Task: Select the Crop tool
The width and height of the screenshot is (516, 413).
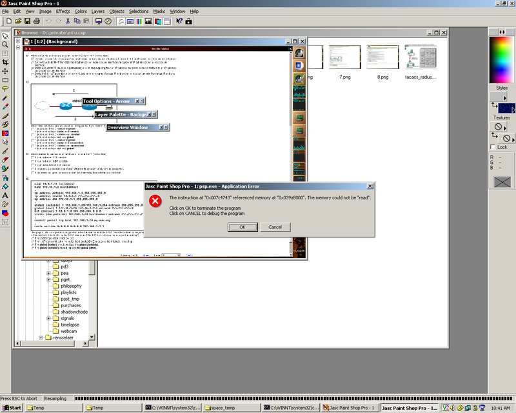Action: point(5,62)
